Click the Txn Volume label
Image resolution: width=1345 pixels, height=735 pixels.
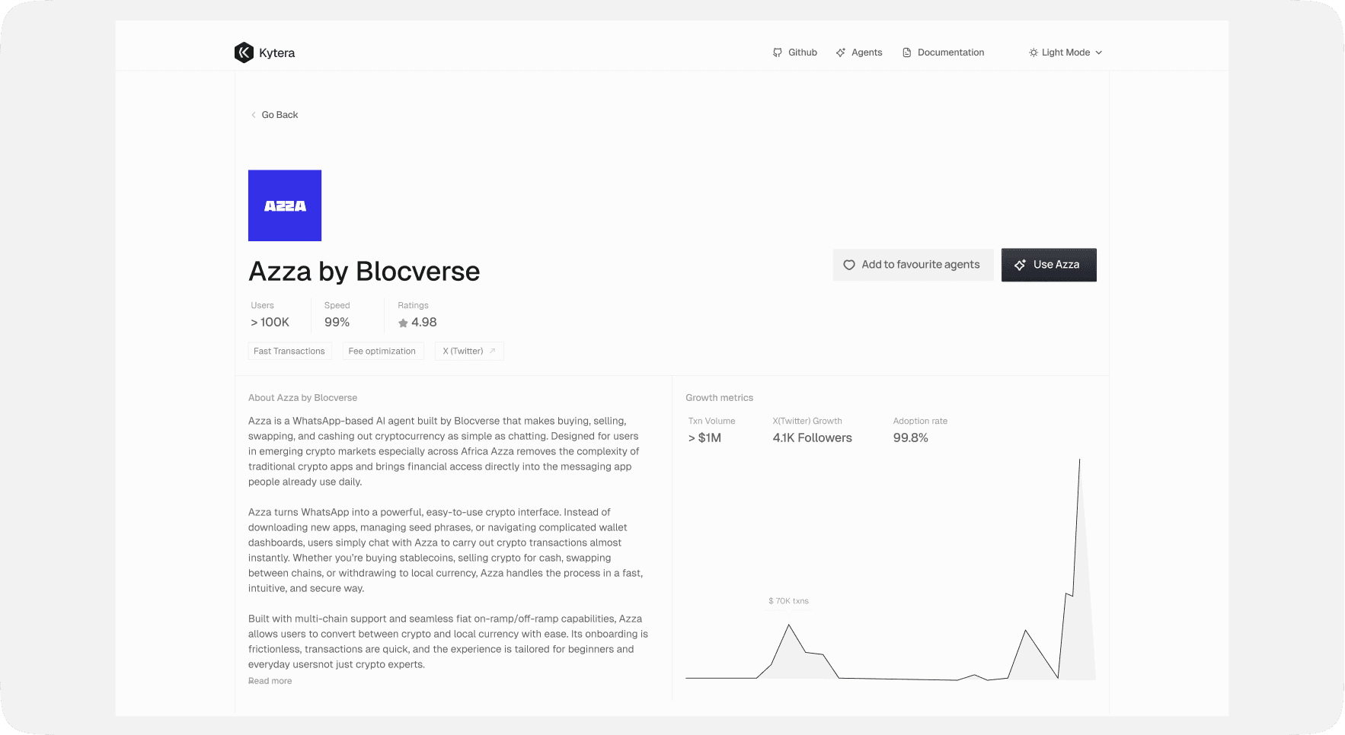click(x=711, y=422)
